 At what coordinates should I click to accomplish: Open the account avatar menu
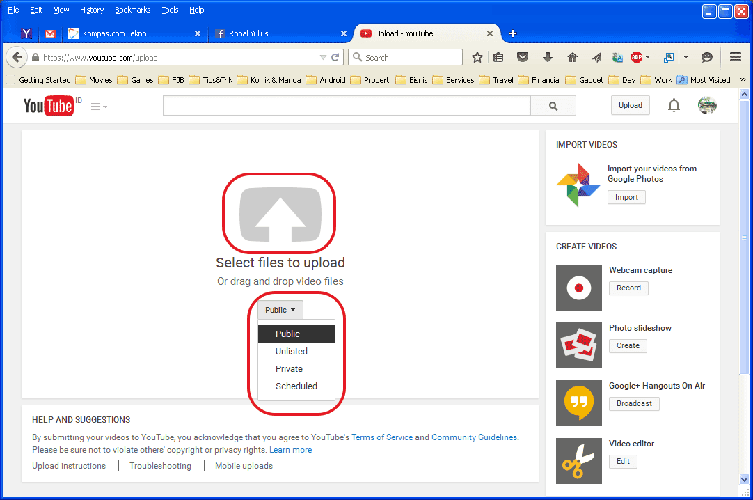click(707, 105)
